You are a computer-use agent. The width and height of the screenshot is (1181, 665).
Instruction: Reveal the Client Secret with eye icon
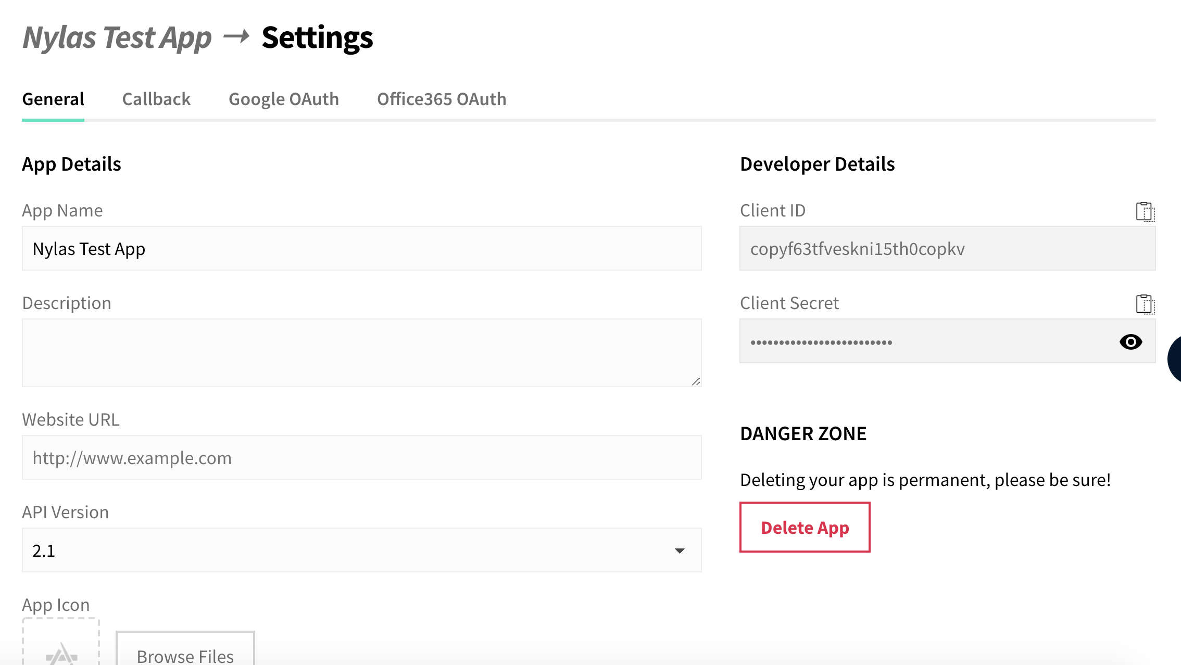[x=1130, y=342]
